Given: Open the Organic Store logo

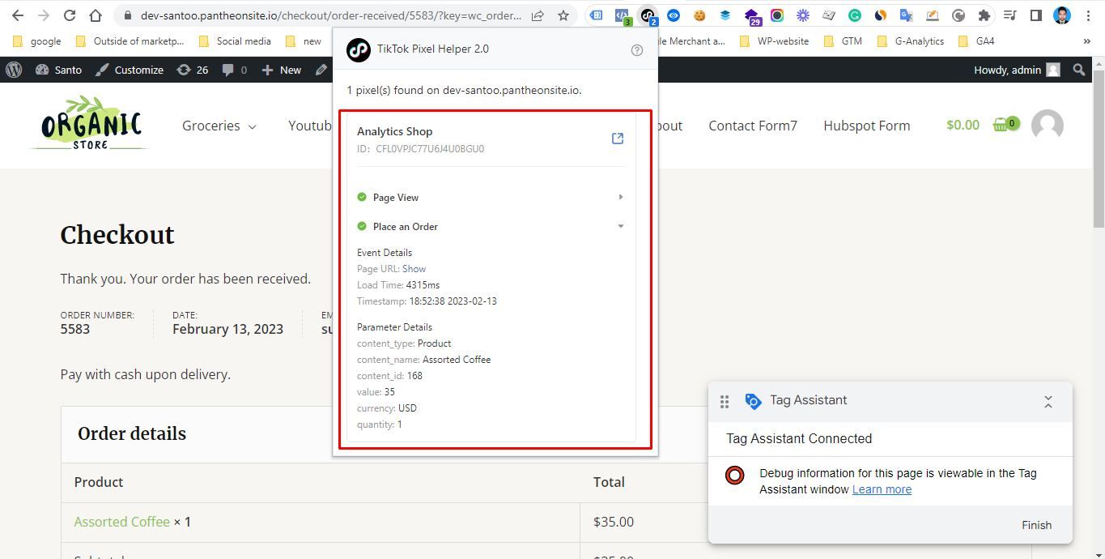Looking at the screenshot, I should (x=91, y=123).
